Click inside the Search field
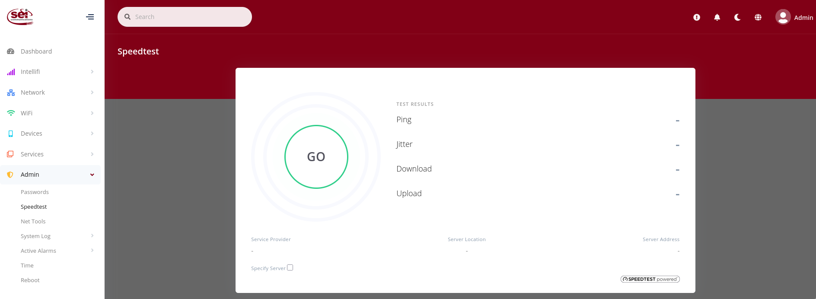The height and width of the screenshot is (299, 816). pos(190,17)
